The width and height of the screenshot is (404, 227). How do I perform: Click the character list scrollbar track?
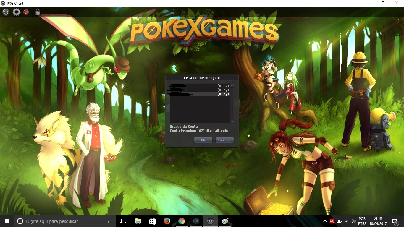pyautogui.click(x=232, y=103)
